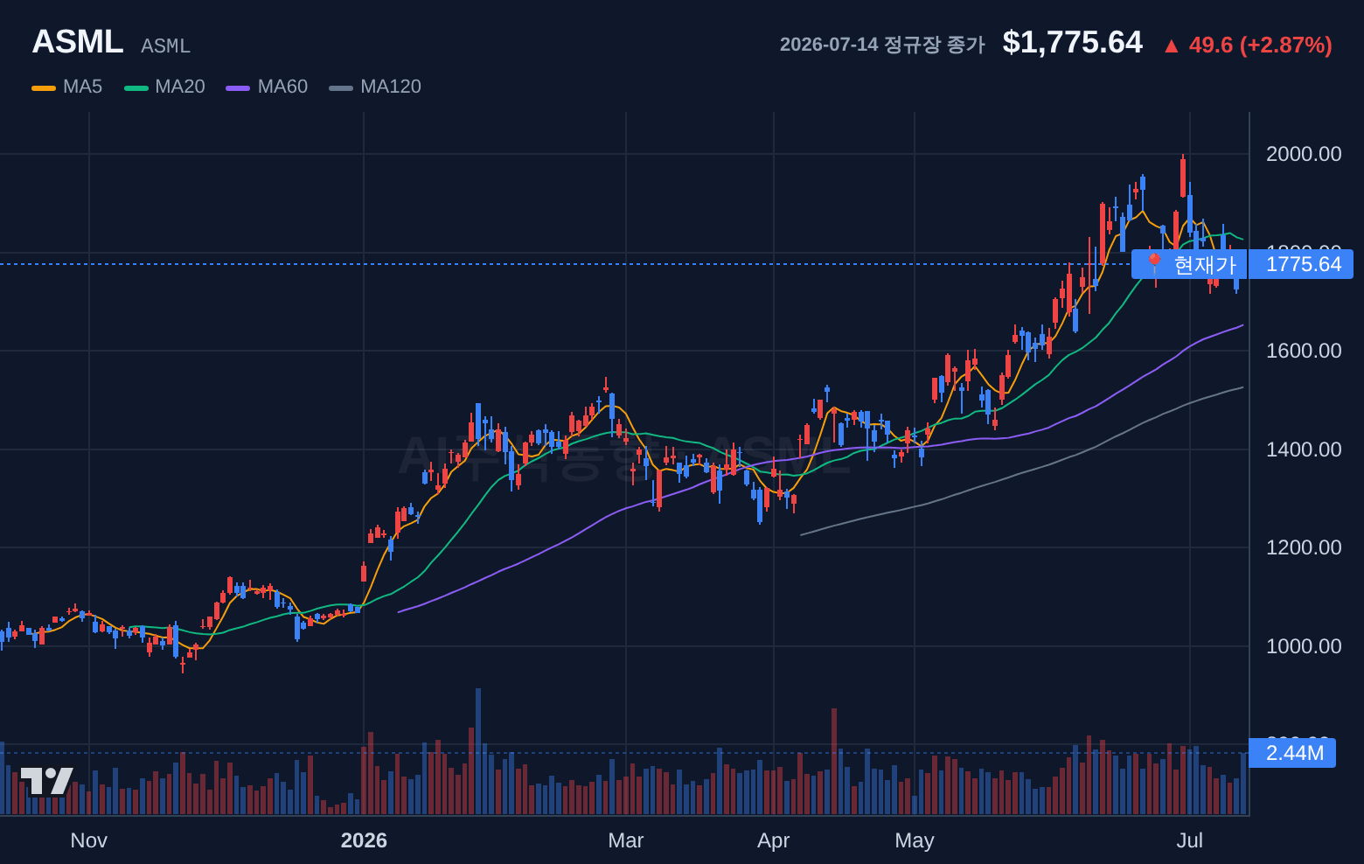Click the Nov time axis label

coord(89,840)
